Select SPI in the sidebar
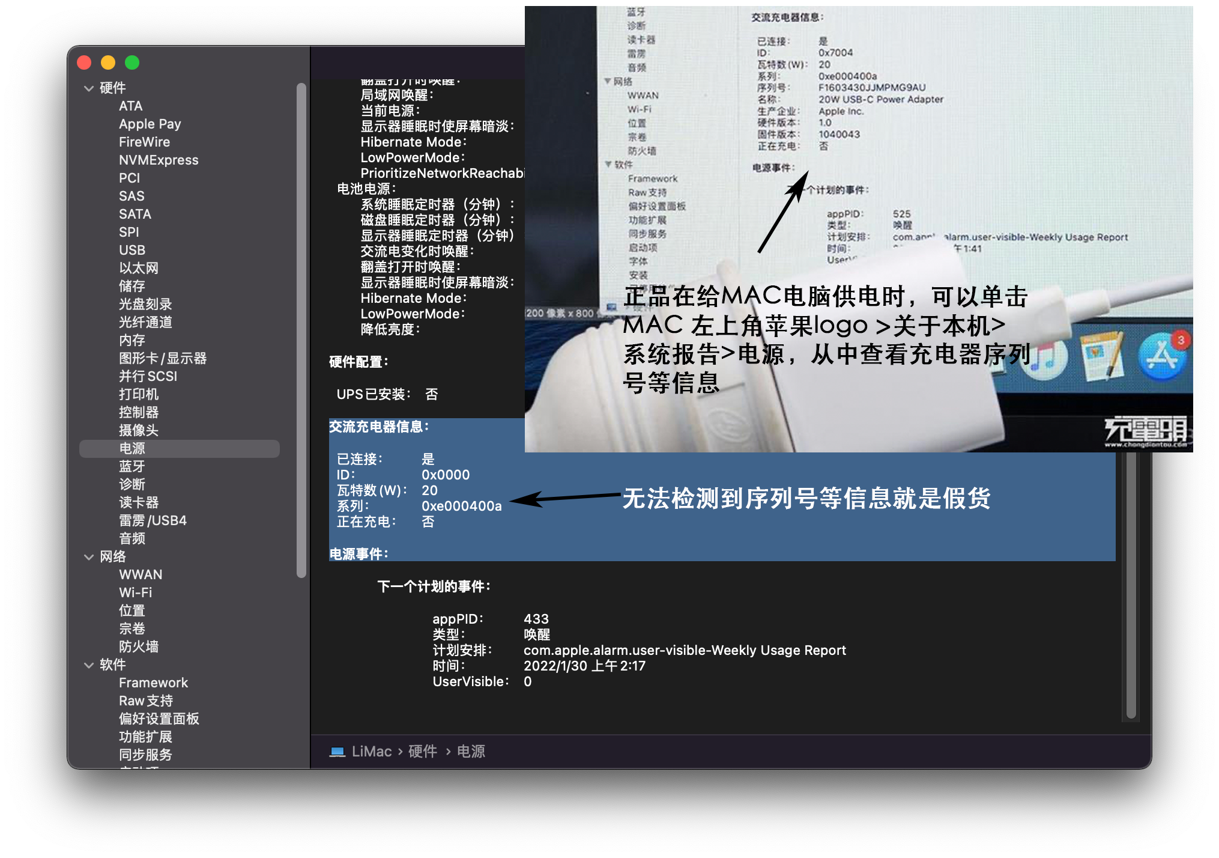This screenshot has width=1219, height=858. coord(129,233)
